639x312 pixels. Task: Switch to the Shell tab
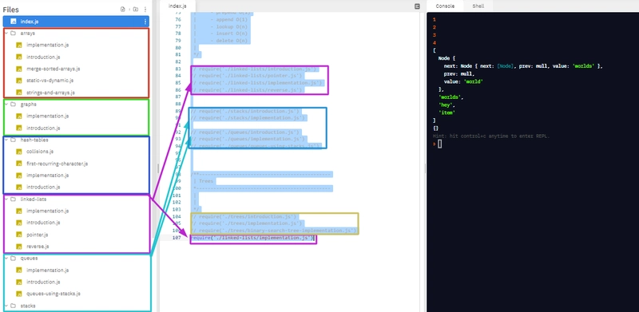coord(478,6)
